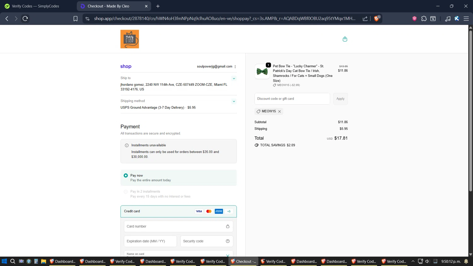Screen dimensions: 473x266
Task: Go forward in browser history
Action: pos(16,19)
